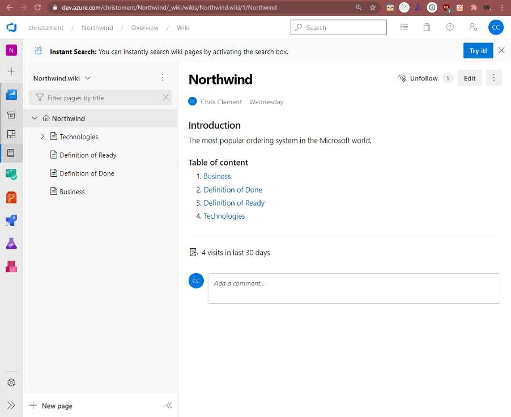Open Test Plans flask icon
This screenshot has width=511, height=417.
tap(11, 244)
